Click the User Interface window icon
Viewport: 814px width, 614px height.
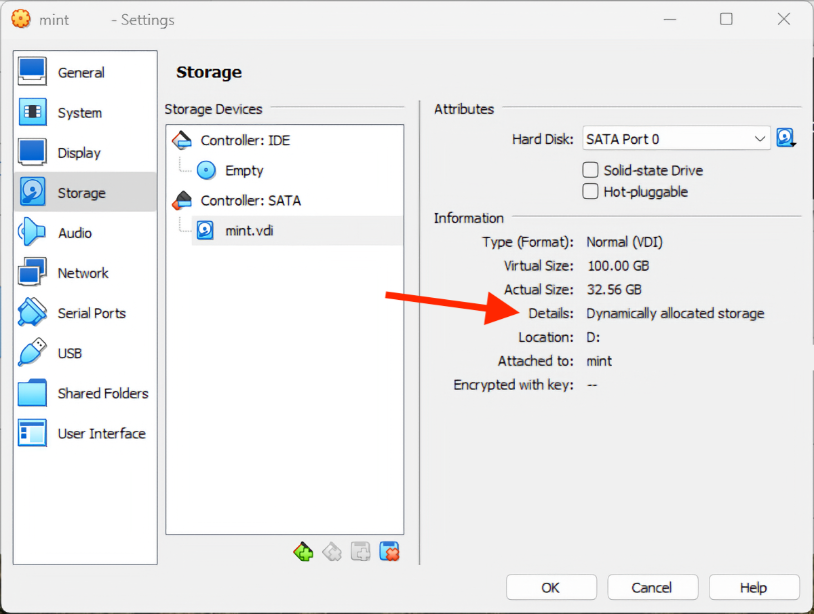33,432
